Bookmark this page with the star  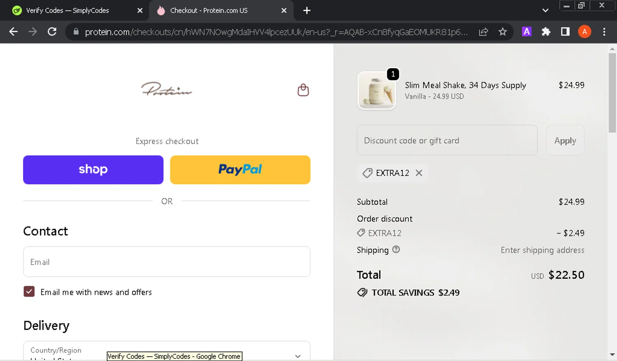[x=503, y=32]
